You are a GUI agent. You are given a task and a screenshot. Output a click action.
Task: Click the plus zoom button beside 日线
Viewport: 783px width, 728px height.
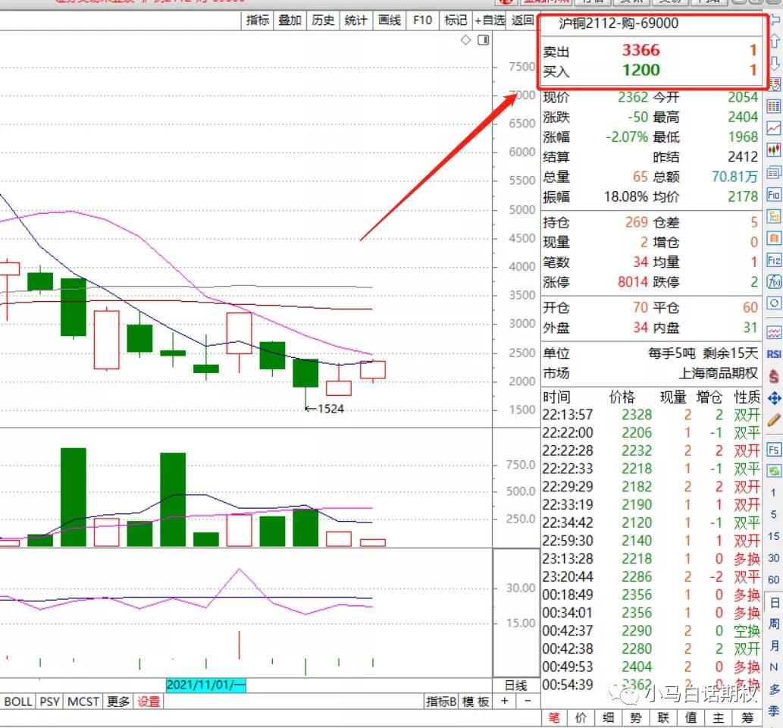(505, 701)
